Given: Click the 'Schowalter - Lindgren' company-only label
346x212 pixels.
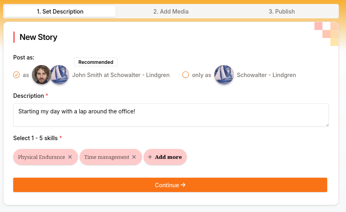Looking at the screenshot, I should pyautogui.click(x=266, y=75).
